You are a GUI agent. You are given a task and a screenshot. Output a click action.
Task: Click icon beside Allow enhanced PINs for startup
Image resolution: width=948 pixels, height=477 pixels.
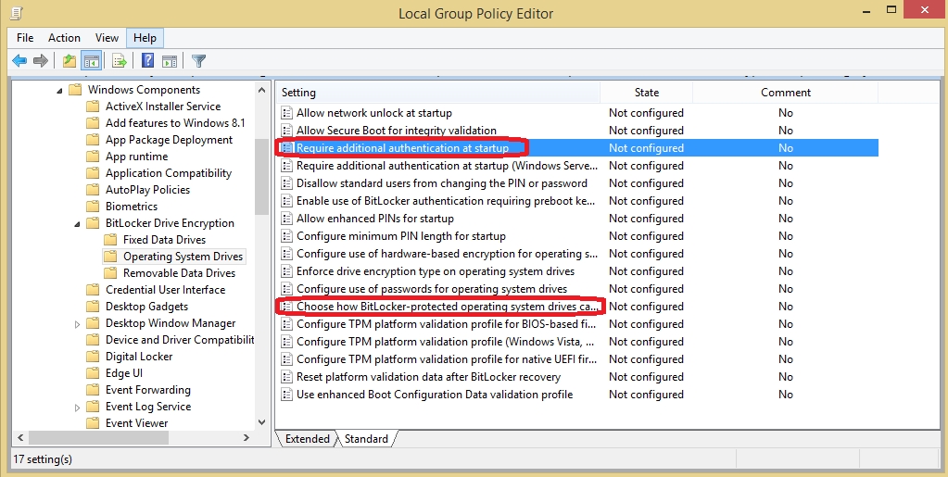[286, 219]
